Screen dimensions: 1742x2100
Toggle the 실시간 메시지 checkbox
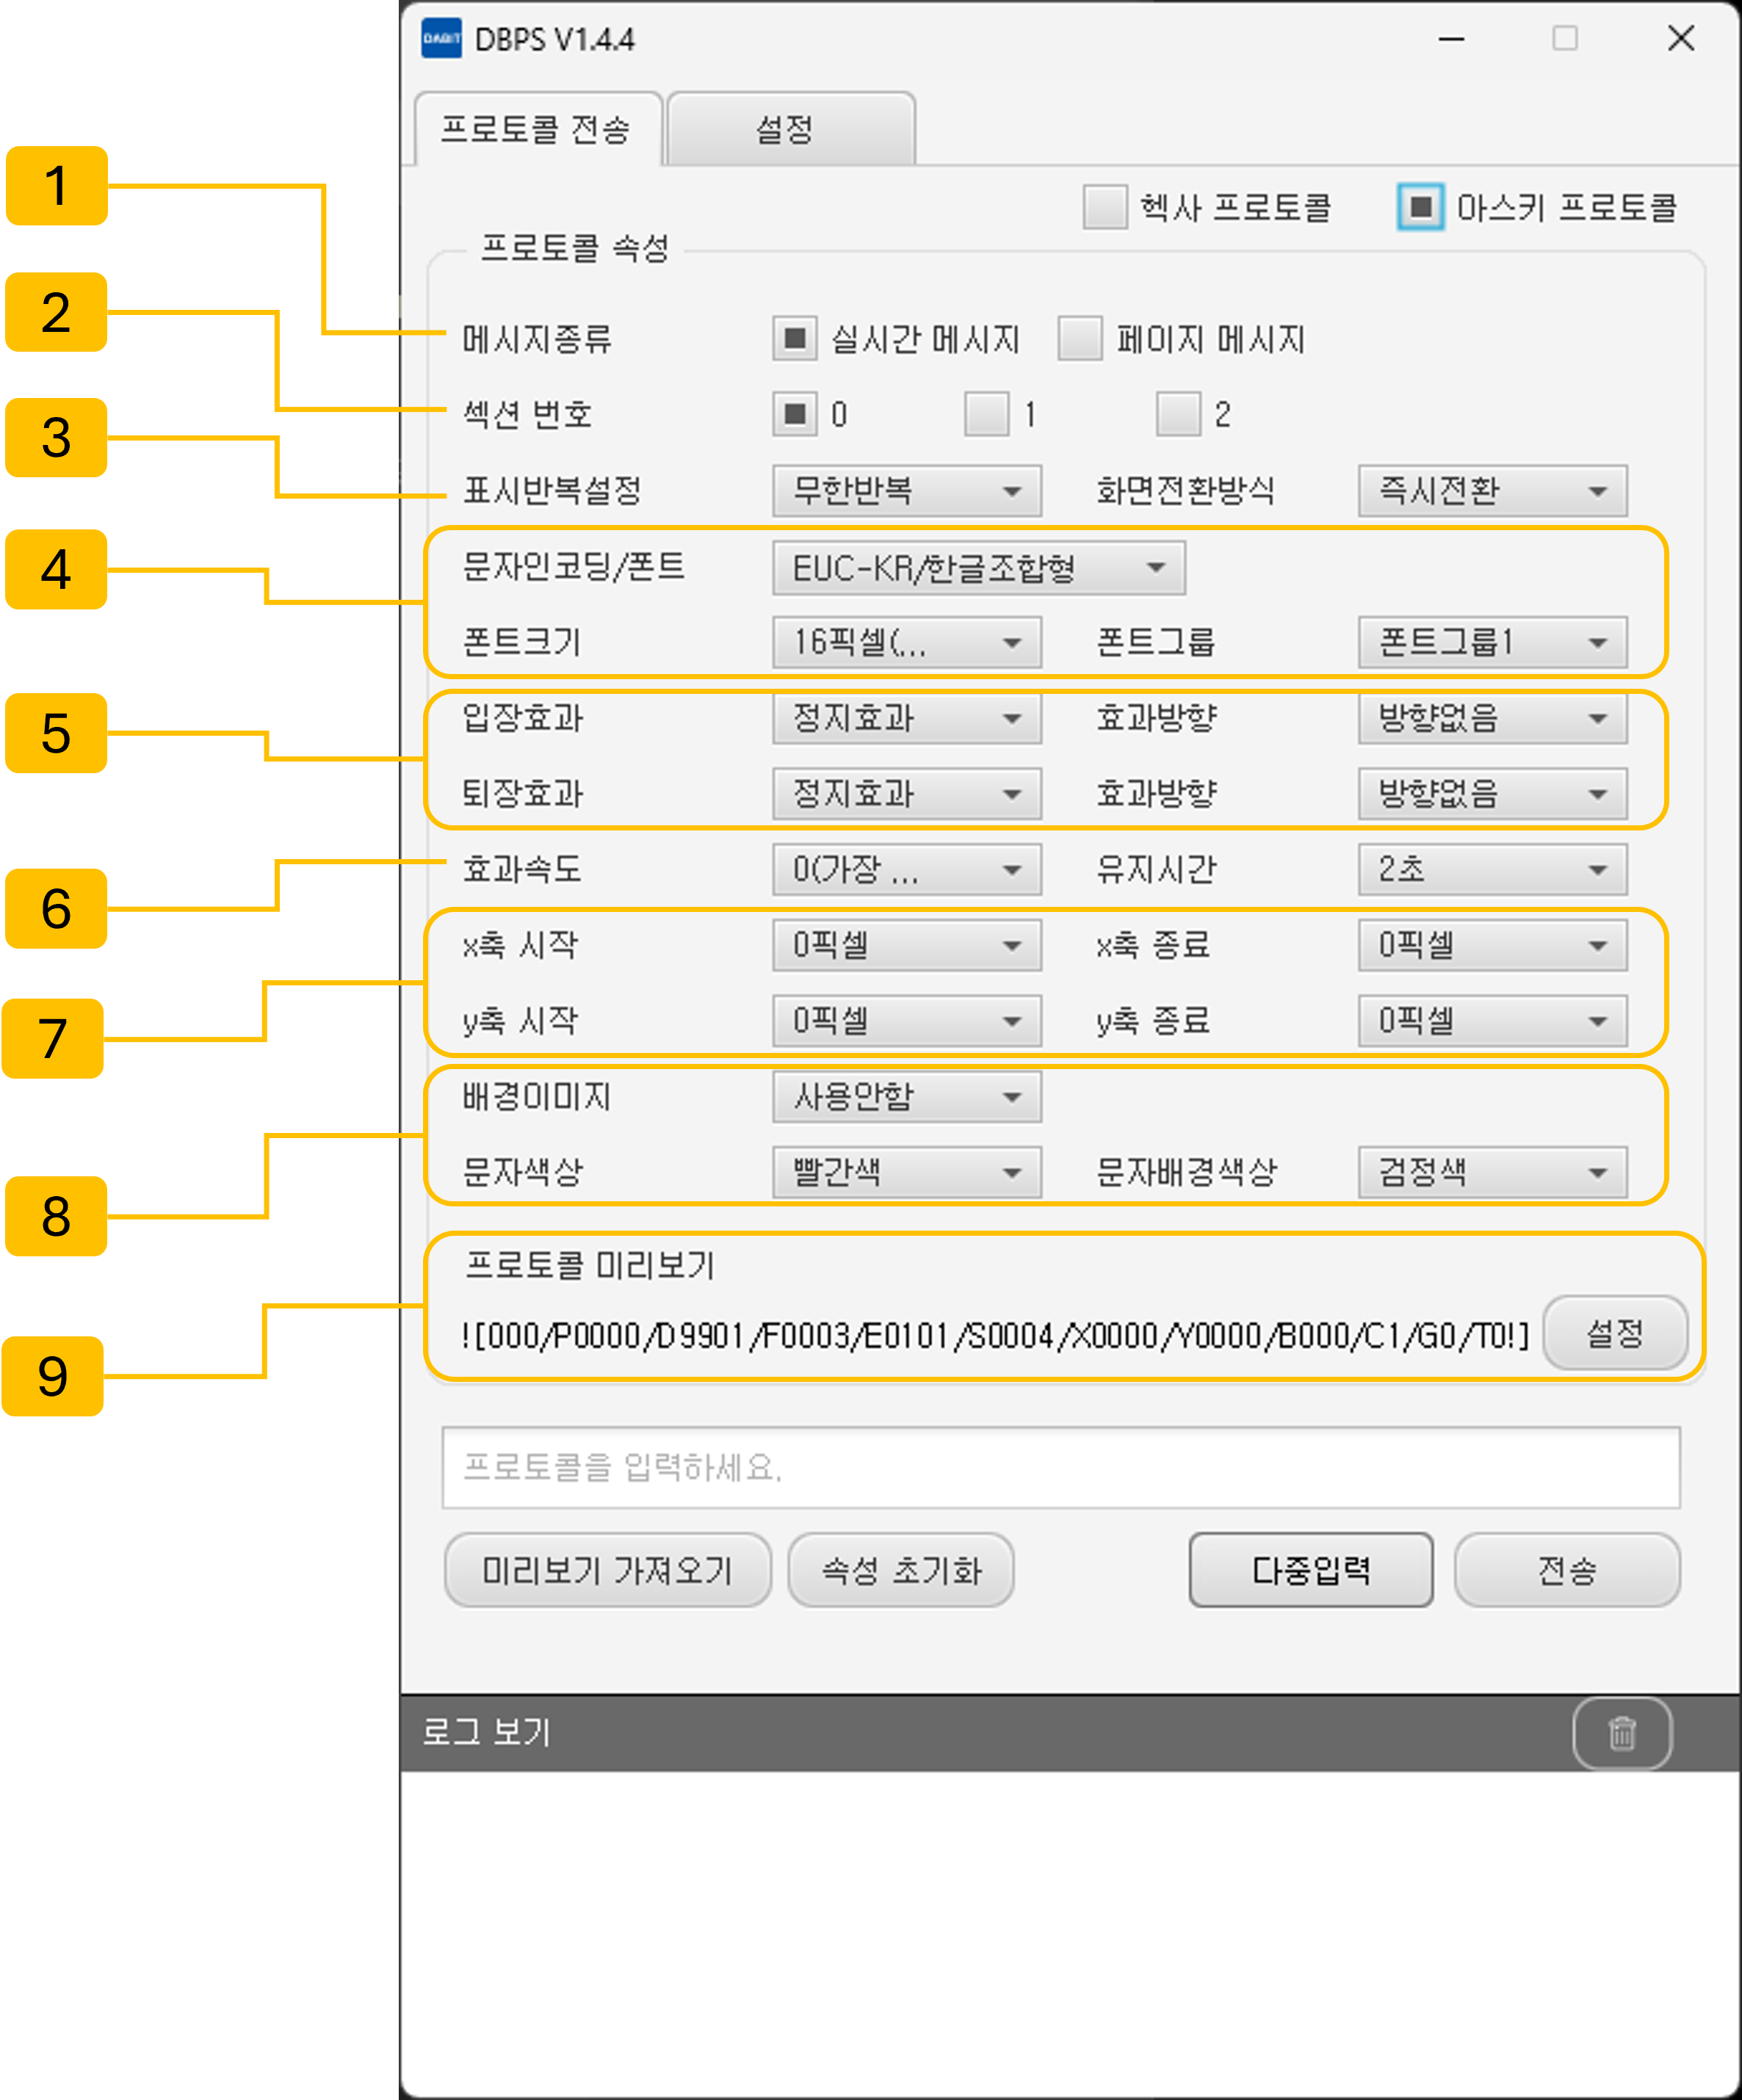point(794,339)
